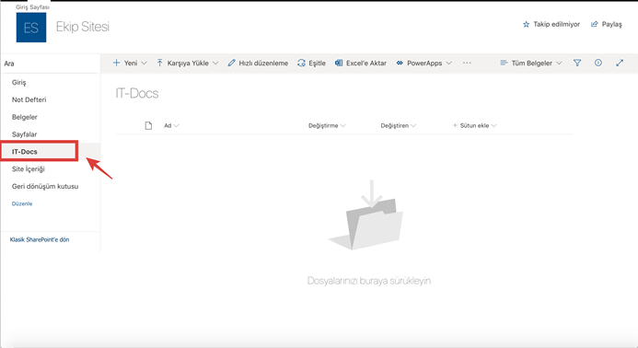Screen dimensions: 638x348
Task: Click into the Ara search field
Action: coord(51,64)
